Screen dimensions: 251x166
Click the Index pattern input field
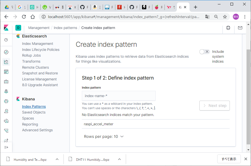pos(119,96)
